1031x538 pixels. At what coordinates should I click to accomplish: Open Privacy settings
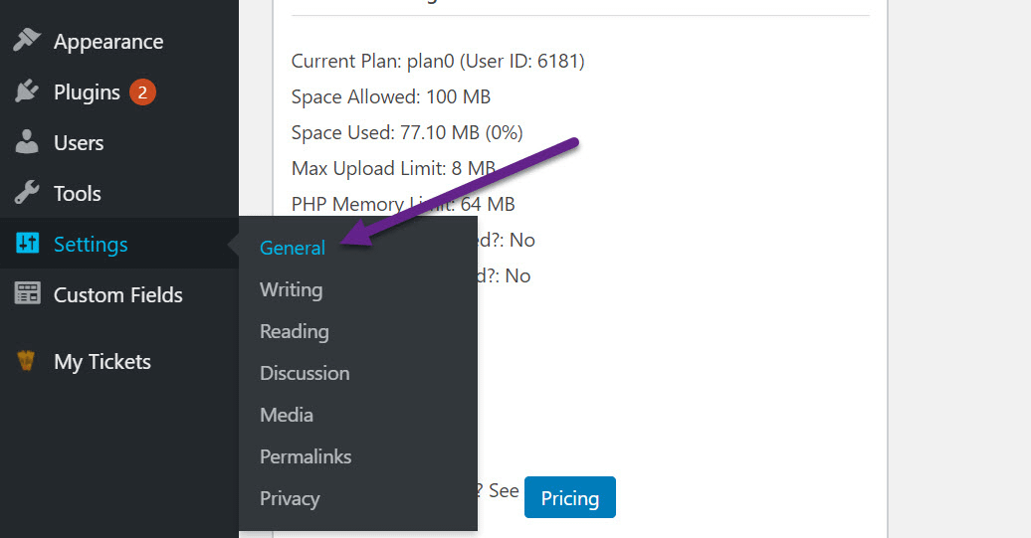(x=290, y=498)
